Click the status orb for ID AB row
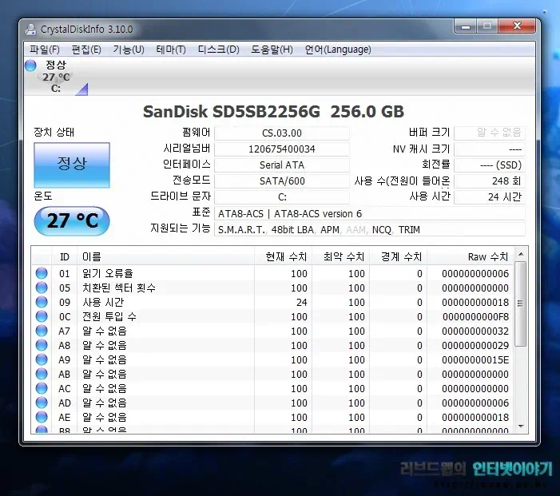The width and height of the screenshot is (560, 496). pos(42,374)
